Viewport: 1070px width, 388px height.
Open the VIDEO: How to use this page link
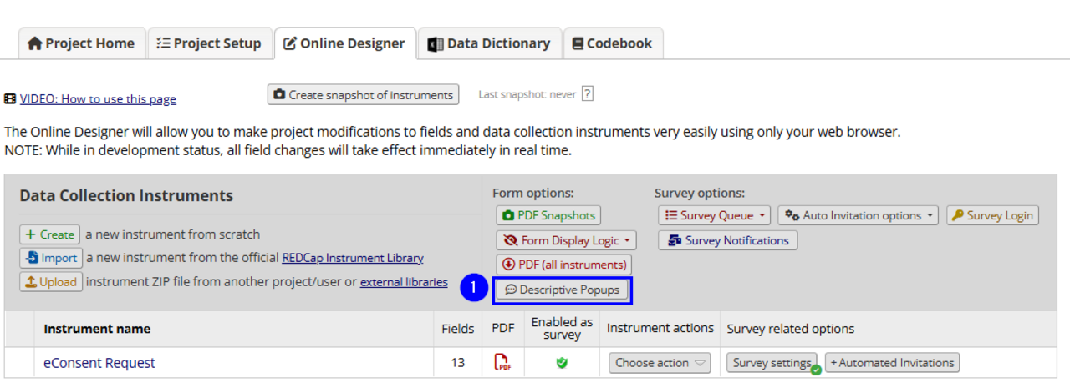[98, 98]
